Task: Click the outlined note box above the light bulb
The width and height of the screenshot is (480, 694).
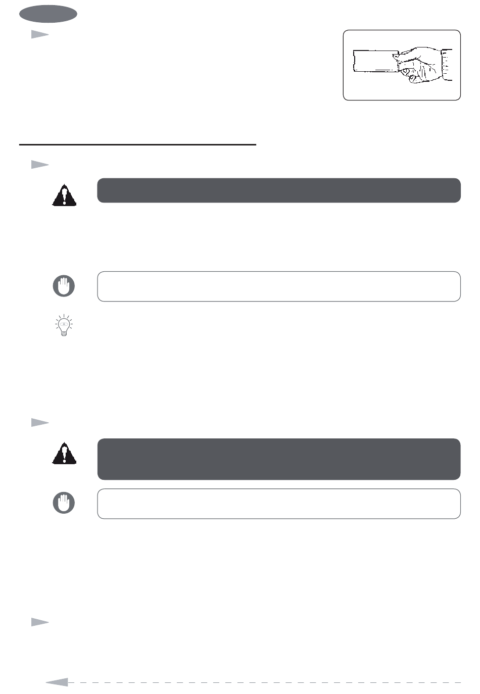Action: pyautogui.click(x=279, y=286)
